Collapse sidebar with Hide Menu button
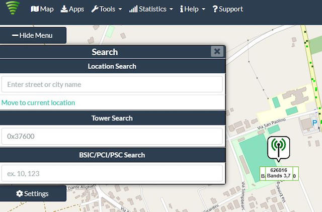The width and height of the screenshot is (322, 212). click(33, 36)
